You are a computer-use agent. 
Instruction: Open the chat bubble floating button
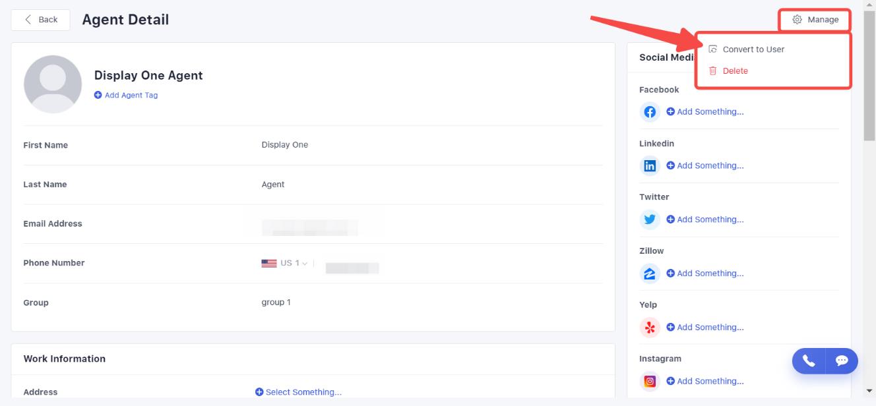(x=842, y=361)
